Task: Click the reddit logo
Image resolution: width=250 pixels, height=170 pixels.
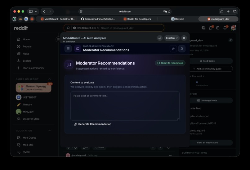Action: pyautogui.click(x=21, y=28)
